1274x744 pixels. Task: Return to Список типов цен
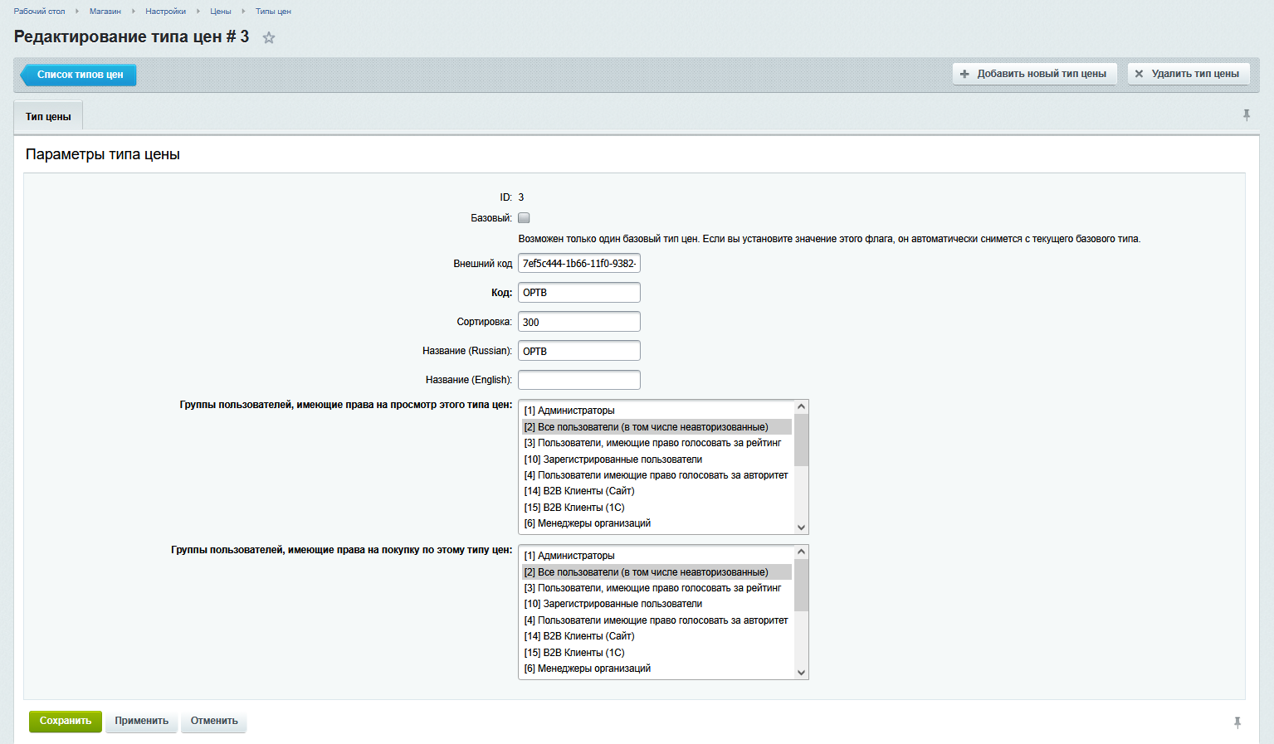click(x=80, y=75)
